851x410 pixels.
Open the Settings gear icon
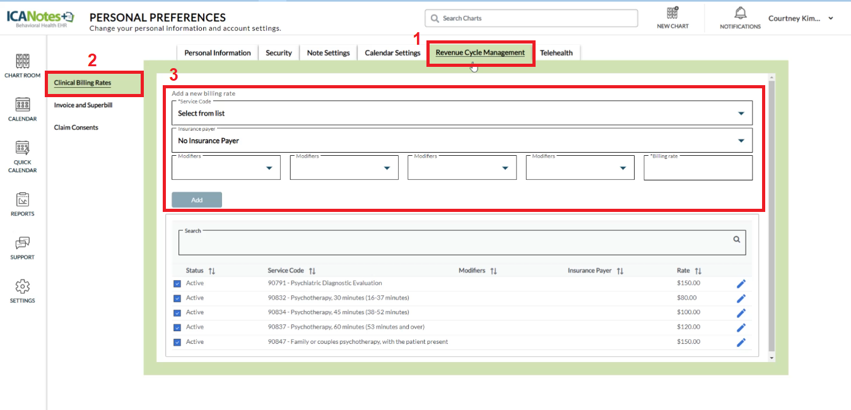coord(23,287)
